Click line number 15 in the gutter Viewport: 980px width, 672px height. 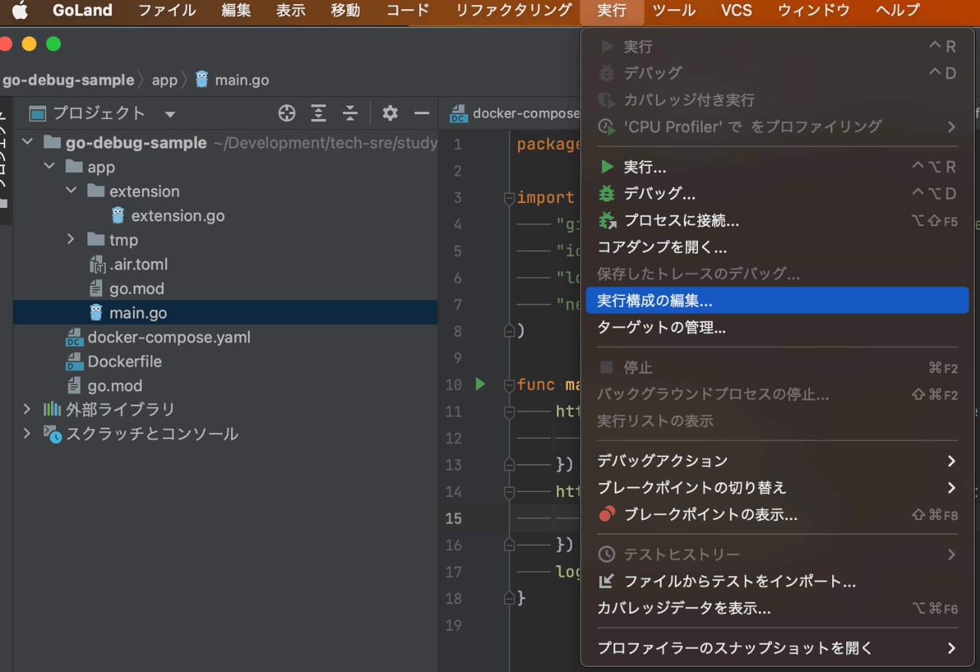pos(454,519)
